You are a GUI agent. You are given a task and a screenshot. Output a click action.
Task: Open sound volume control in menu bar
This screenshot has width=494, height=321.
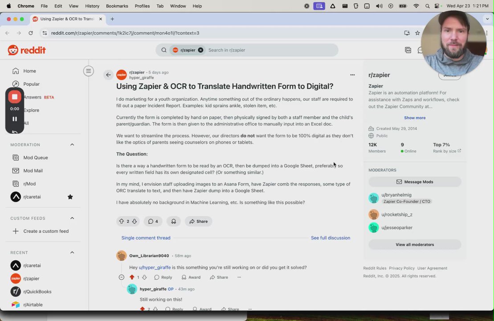click(379, 6)
